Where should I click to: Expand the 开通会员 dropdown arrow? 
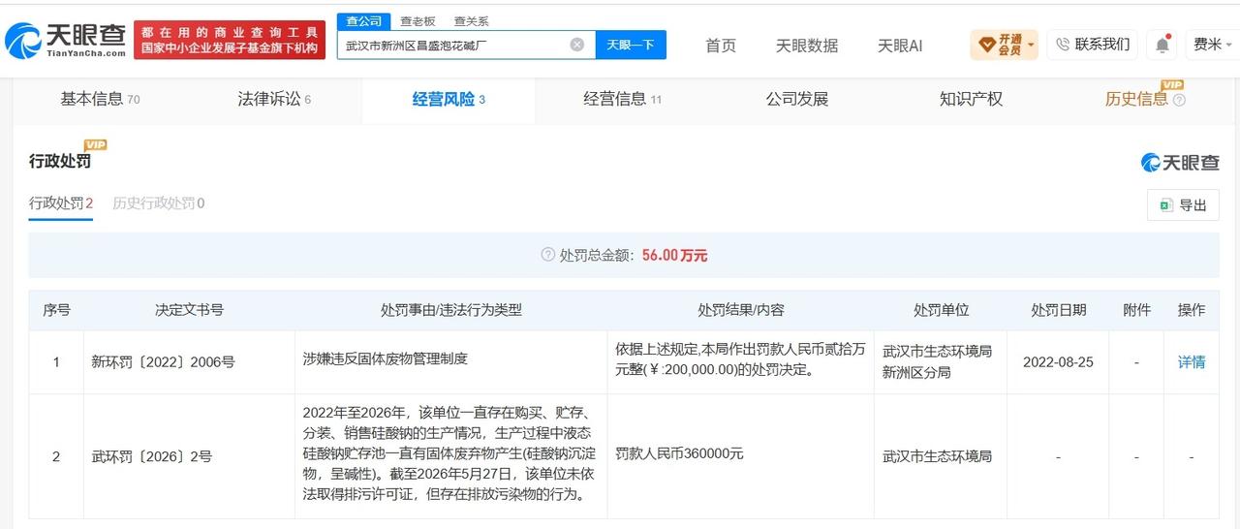[1031, 45]
